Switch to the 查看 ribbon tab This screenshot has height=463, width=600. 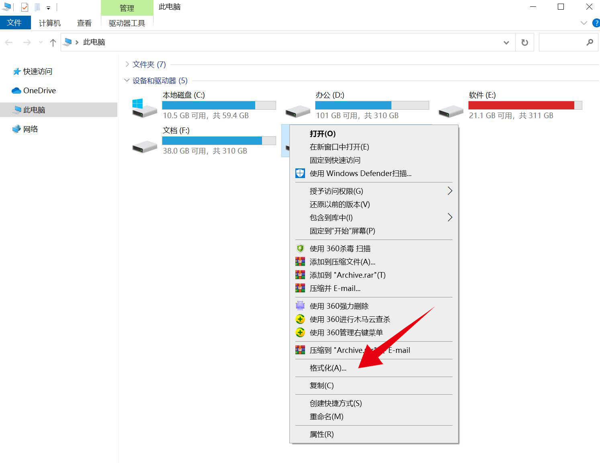pos(84,23)
